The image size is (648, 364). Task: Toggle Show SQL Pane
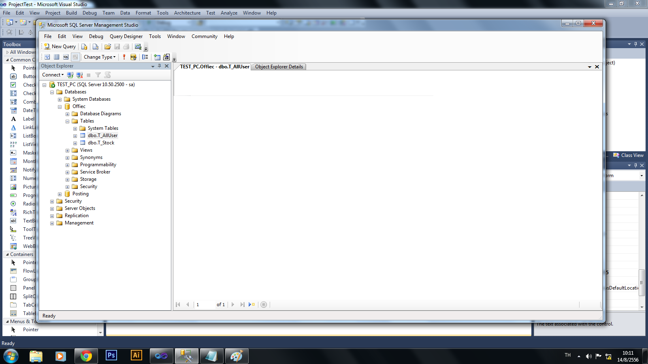(x=66, y=57)
